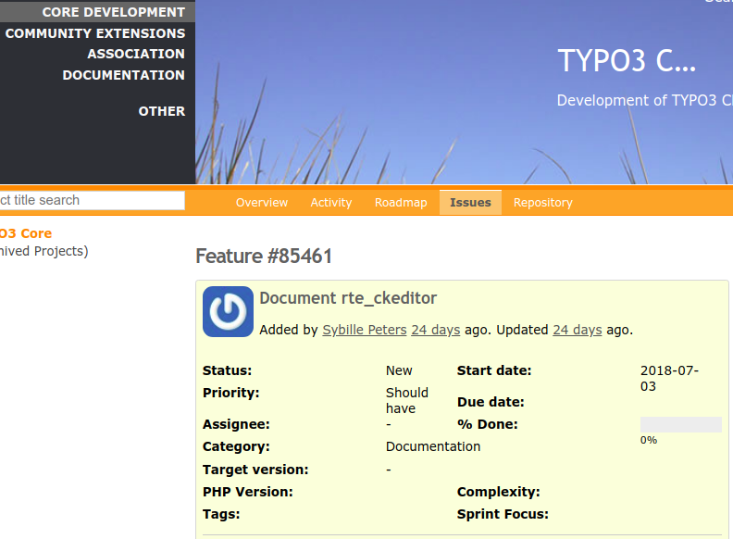733x539 pixels.
Task: Click the '% Done:' label
Action: coord(488,424)
